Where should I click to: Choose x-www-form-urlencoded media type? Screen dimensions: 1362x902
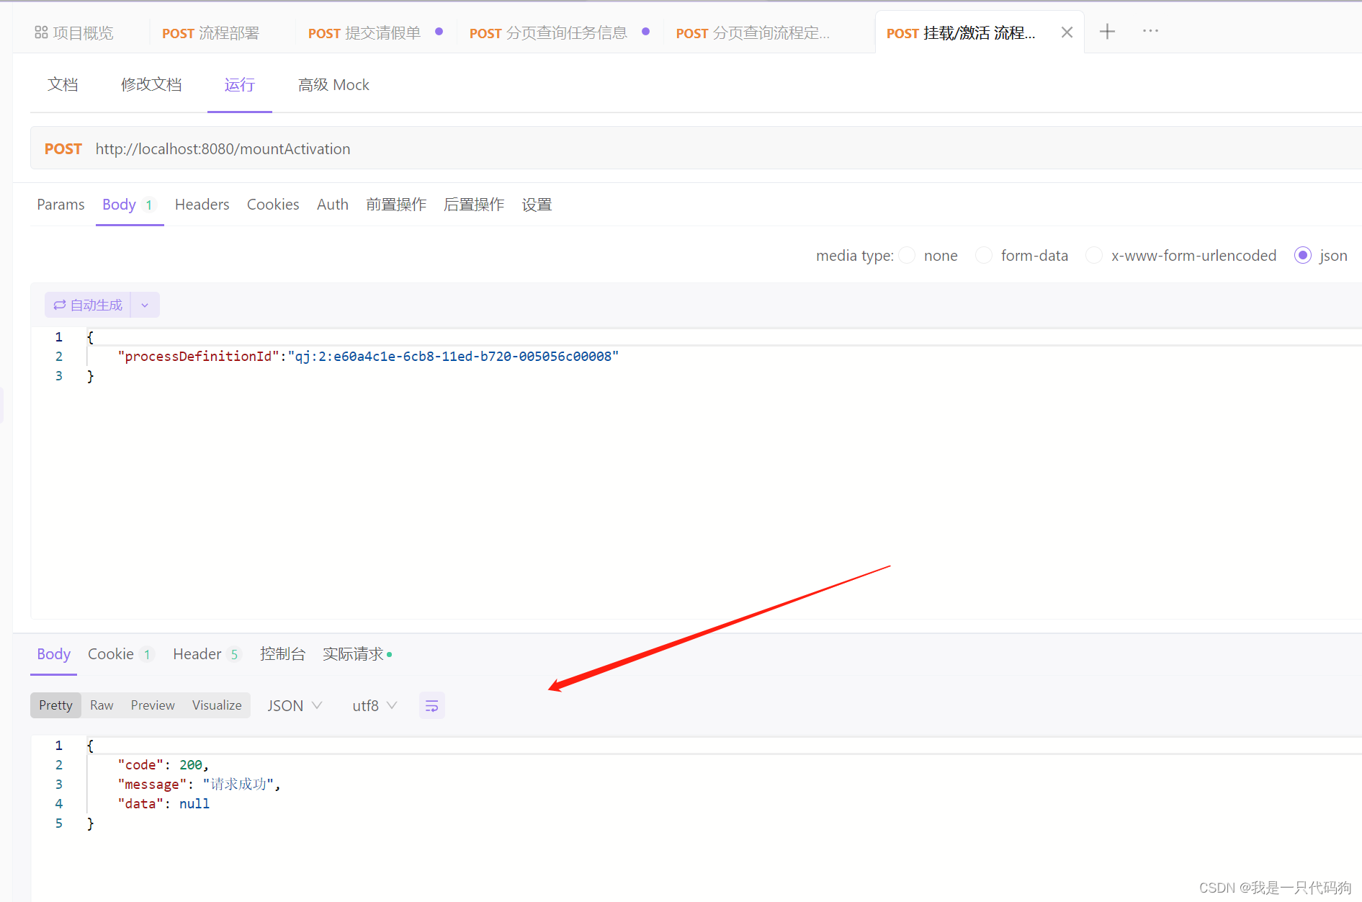tap(1094, 255)
